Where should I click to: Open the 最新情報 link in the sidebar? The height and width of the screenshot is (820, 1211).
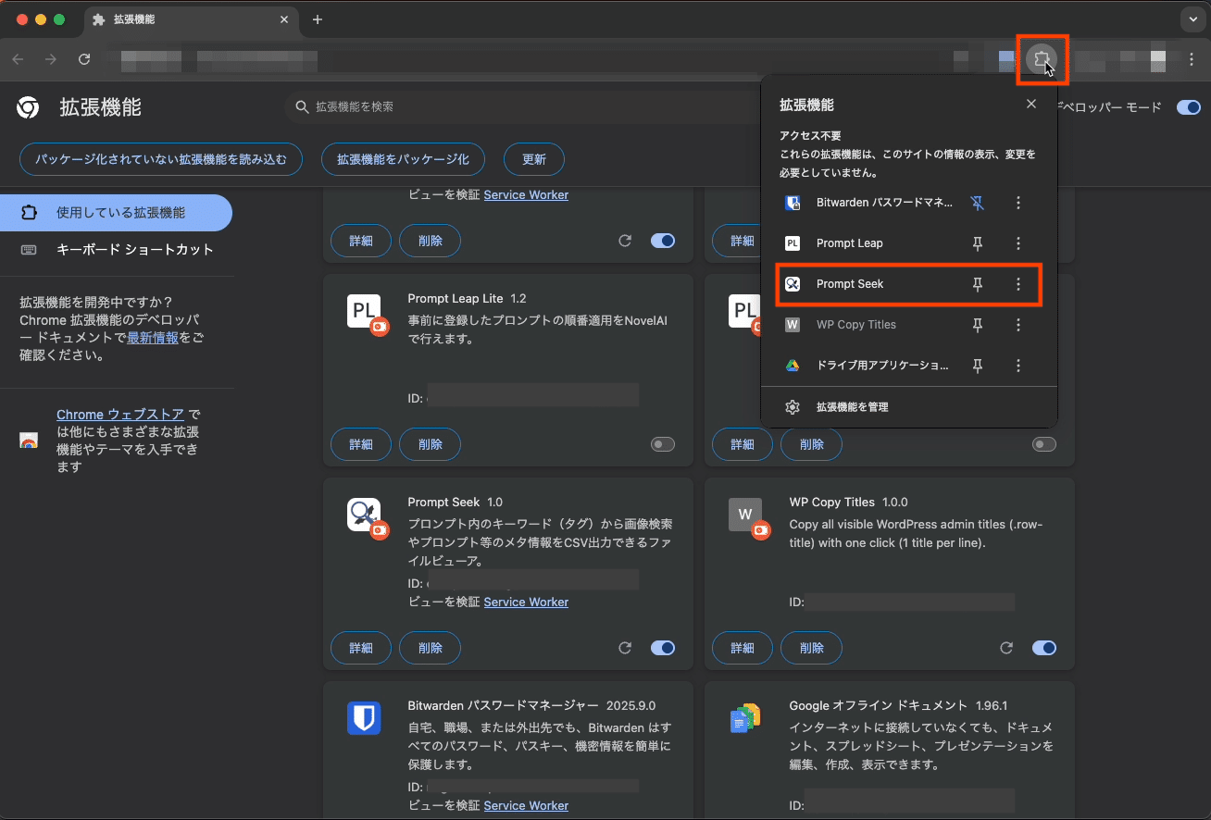coord(153,338)
